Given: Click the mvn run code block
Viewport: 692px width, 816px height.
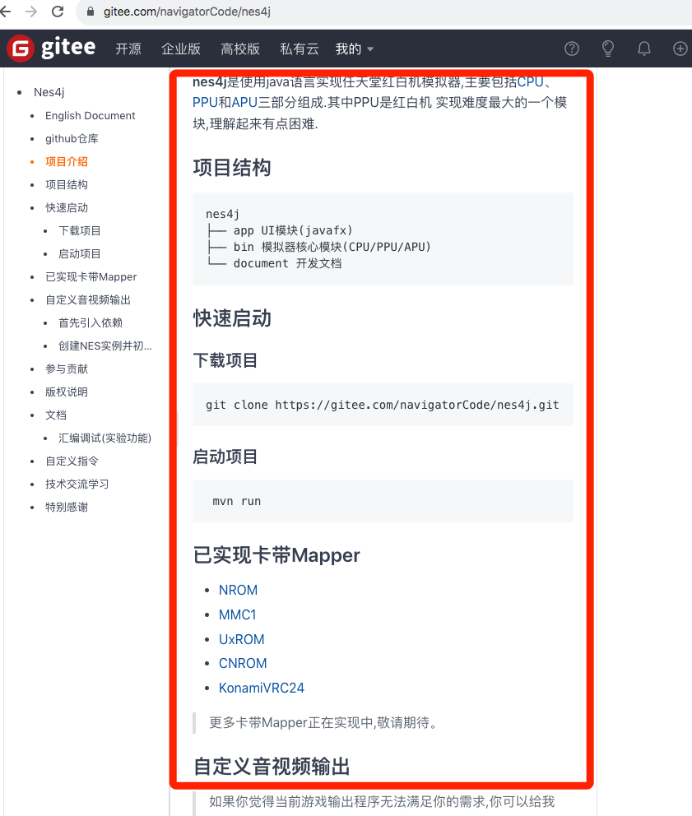Looking at the screenshot, I should click(383, 501).
